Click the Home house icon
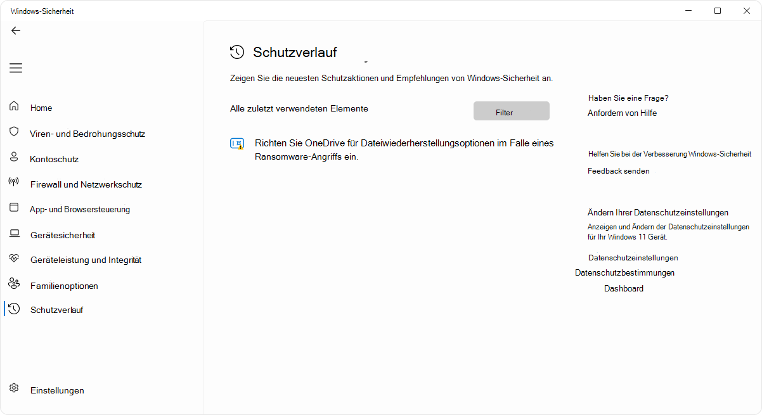The width and height of the screenshot is (762, 415). tap(14, 106)
